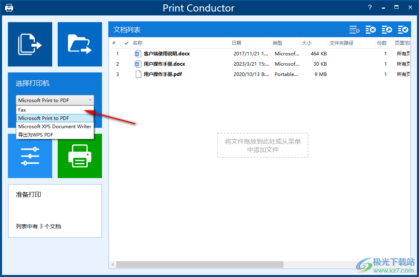
Task: Click the Word icon of 用户操作手册.docx
Action: pos(138,64)
